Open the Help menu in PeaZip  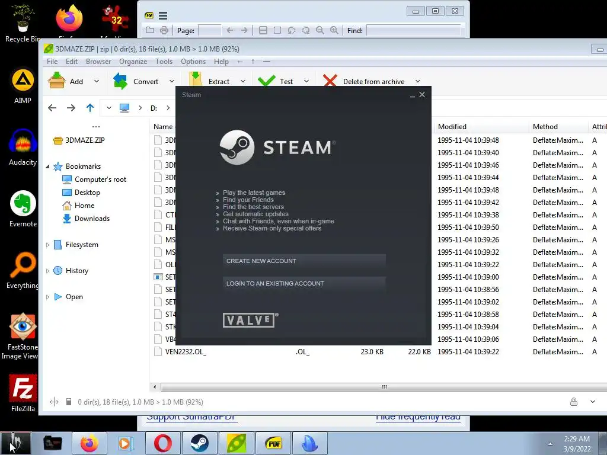coord(221,62)
